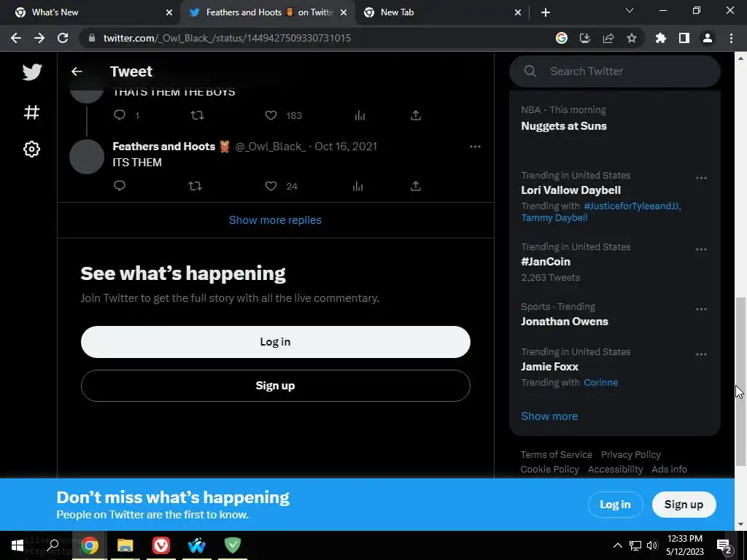Share this page from address bar

(608, 38)
